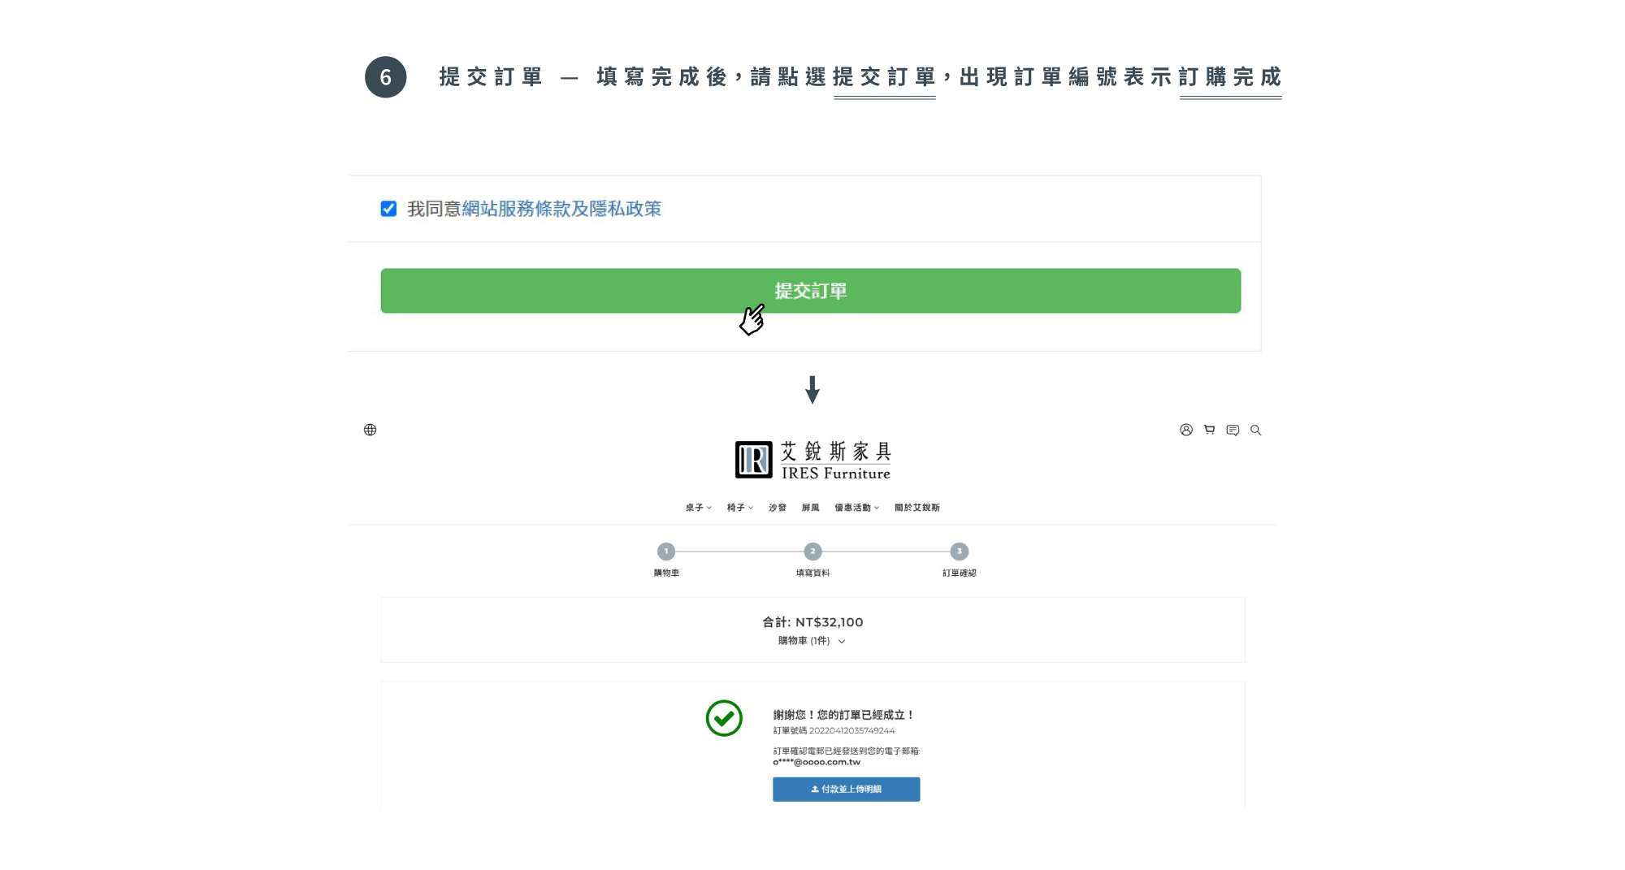Expand the 桌子 menu dropdown
The height and width of the screenshot is (870, 1625).
(x=699, y=508)
